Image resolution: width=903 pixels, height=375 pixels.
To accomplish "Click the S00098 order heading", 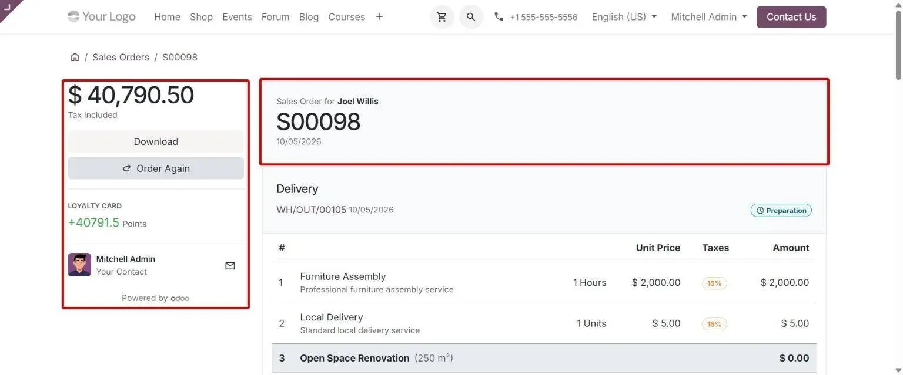I will [x=318, y=121].
